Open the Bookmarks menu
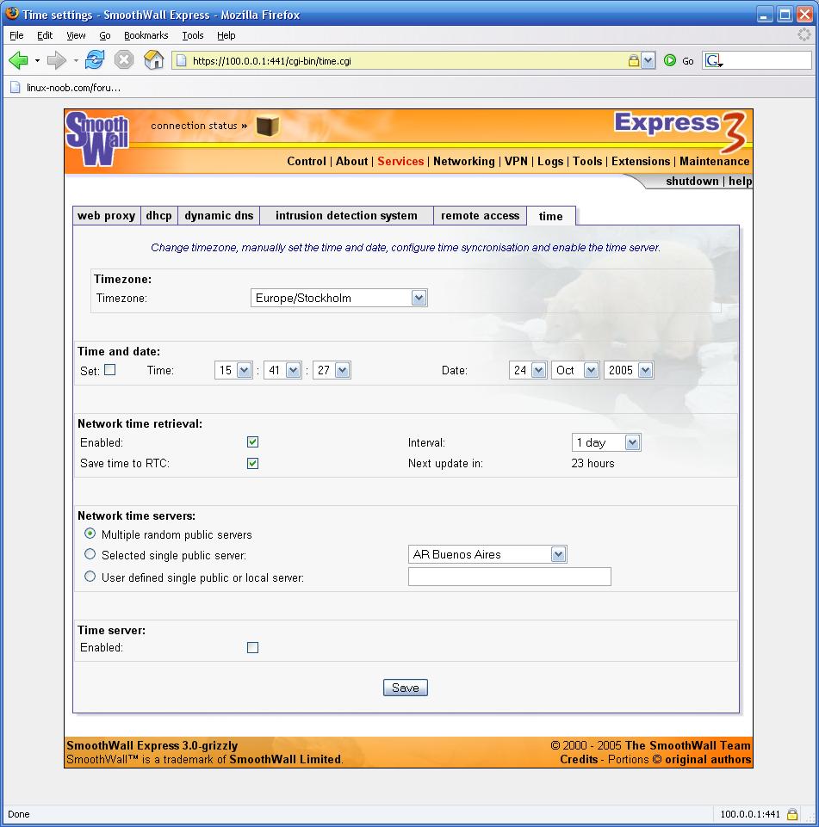Viewport: 819px width, 827px height. [x=146, y=35]
